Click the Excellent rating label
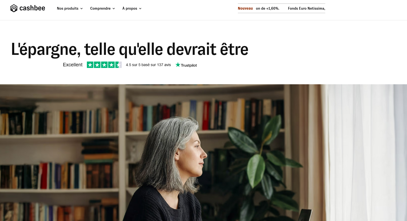 coord(73,65)
